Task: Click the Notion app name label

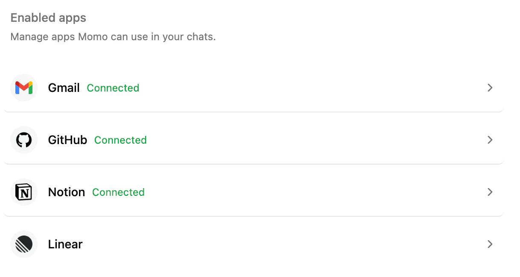Action: (67, 192)
